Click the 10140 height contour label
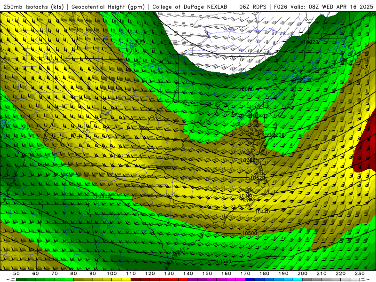 point(258,116)
